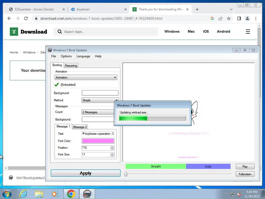Click the Windows breadcrumb link

pos(29,52)
